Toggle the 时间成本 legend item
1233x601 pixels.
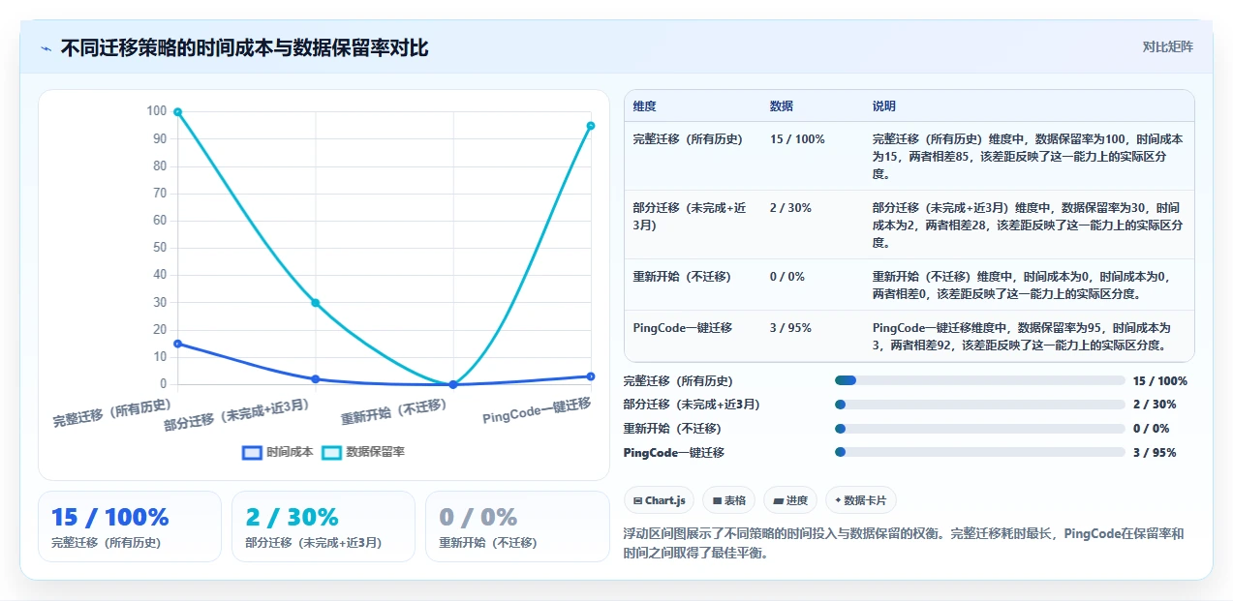277,452
